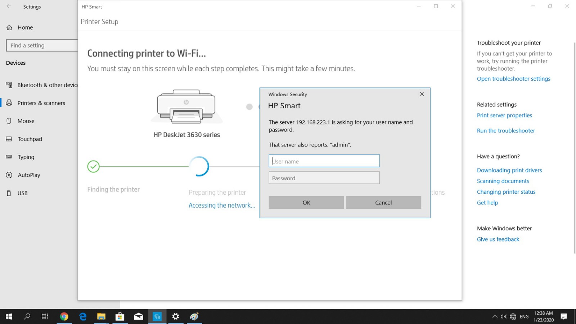Image resolution: width=576 pixels, height=324 pixels.
Task: Open troubleshooter settings link
Action: pyautogui.click(x=514, y=78)
